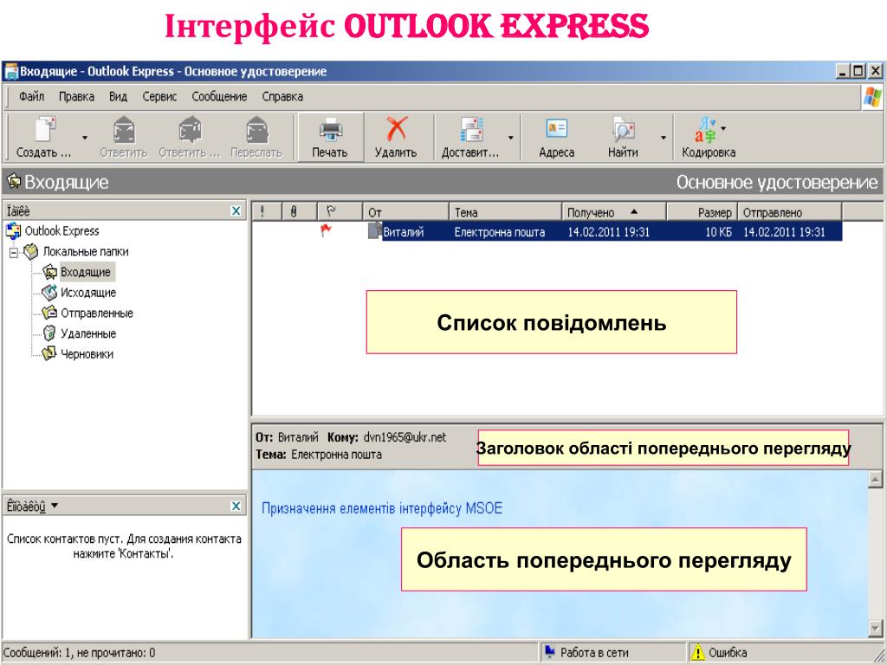Sort messages by Получено column
The height and width of the screenshot is (665, 887).
point(614,212)
